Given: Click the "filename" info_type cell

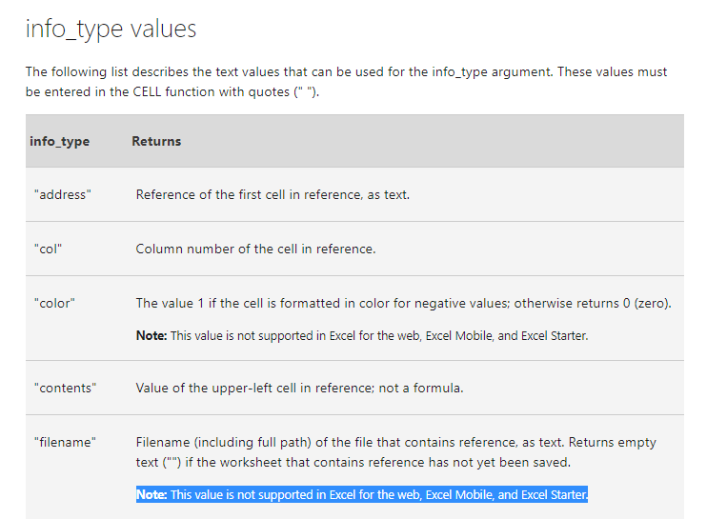Looking at the screenshot, I should click(x=65, y=442).
